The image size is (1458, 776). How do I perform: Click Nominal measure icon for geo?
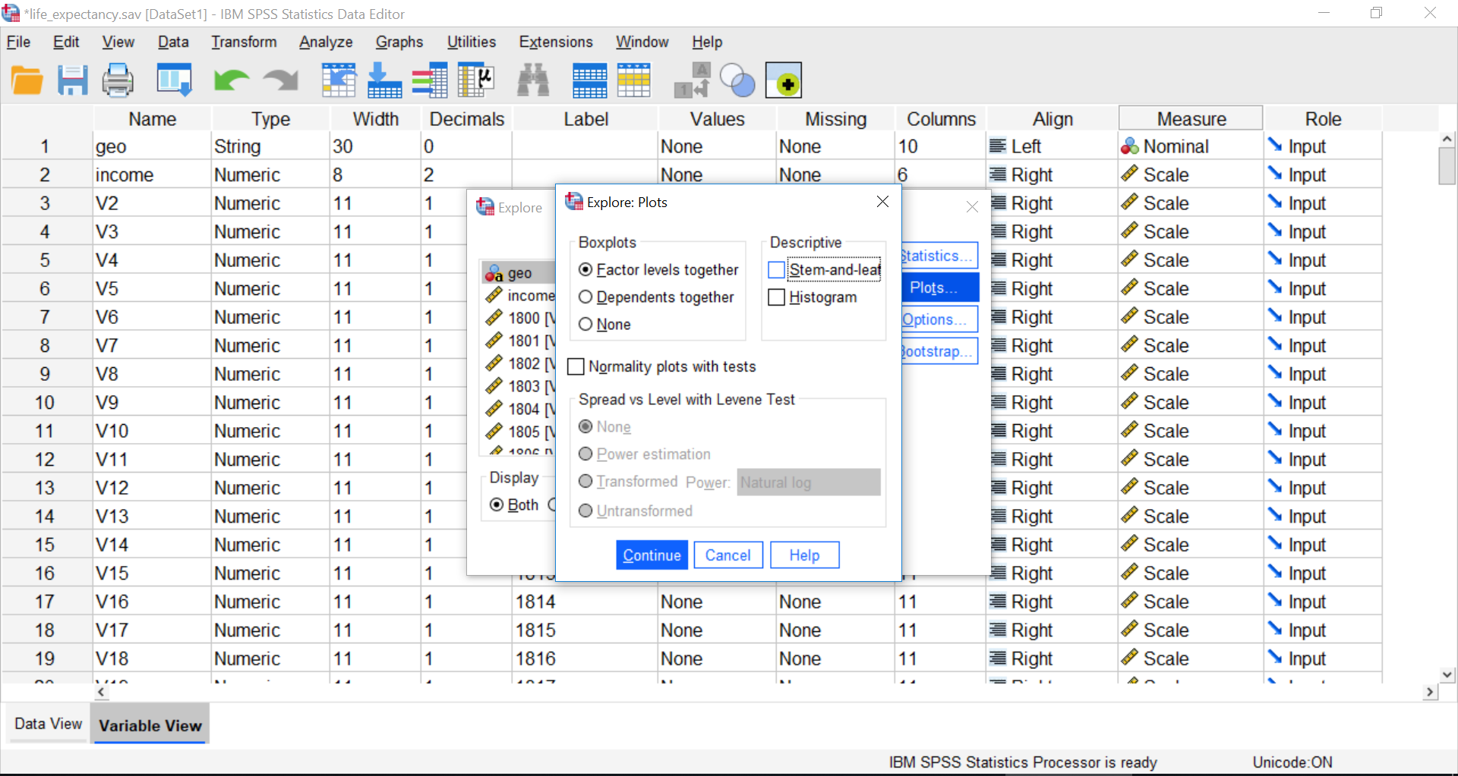click(x=1130, y=146)
